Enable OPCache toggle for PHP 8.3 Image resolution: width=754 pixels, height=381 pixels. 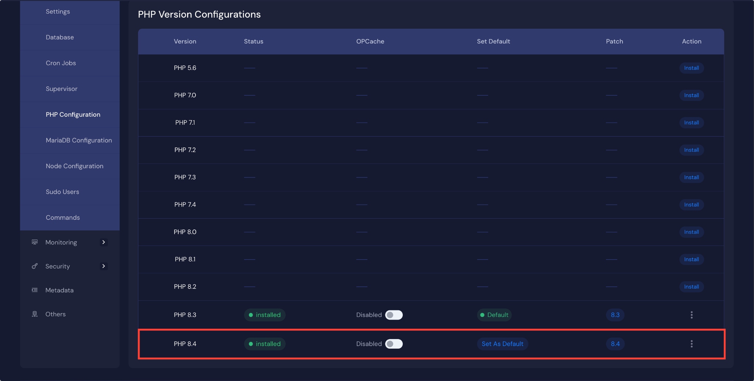pyautogui.click(x=394, y=315)
